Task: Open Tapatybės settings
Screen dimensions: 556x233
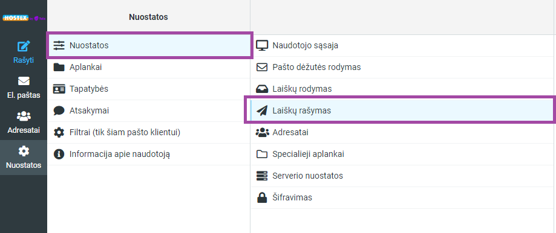Action: click(149, 89)
